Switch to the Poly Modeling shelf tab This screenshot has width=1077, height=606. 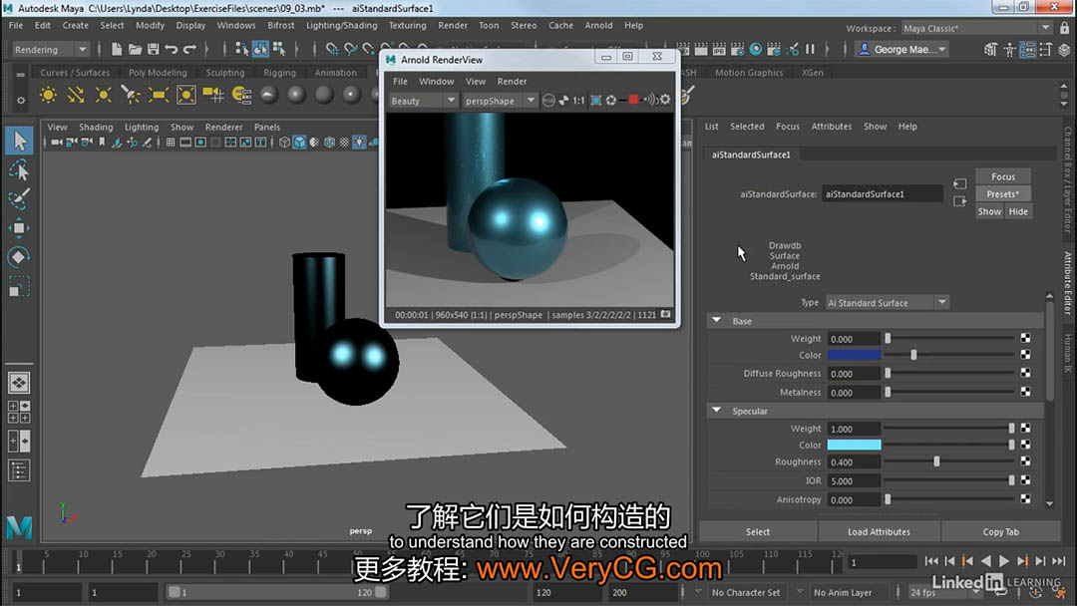point(158,72)
